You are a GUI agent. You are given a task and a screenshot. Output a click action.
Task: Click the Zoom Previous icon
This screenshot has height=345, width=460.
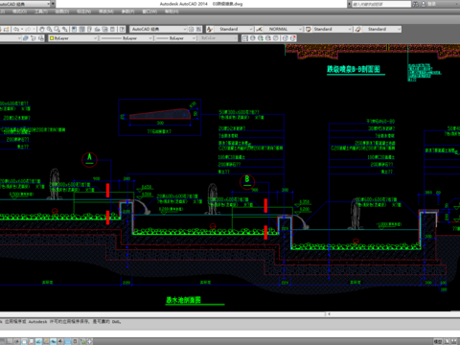pos(65,29)
